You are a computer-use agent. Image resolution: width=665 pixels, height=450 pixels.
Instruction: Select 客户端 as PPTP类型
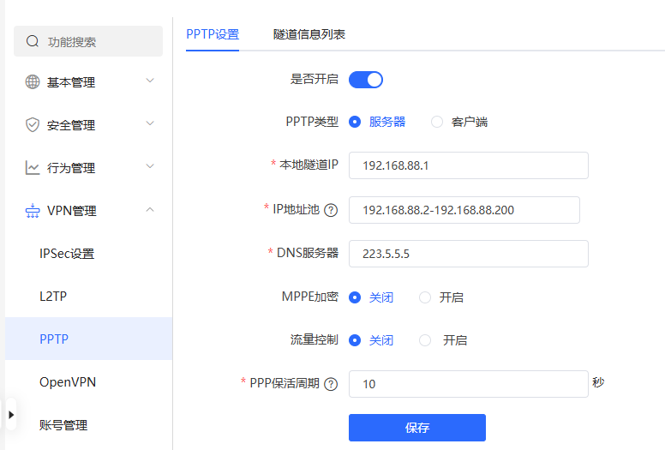[x=437, y=123]
